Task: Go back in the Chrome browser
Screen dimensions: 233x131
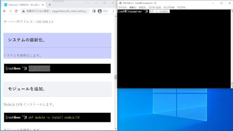Action: (5, 11)
